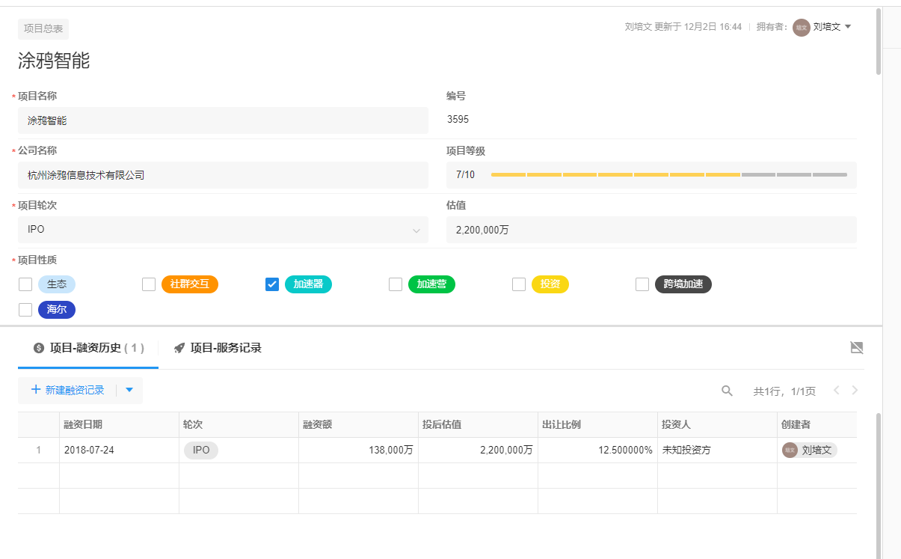
Task: Go to previous page arrow
Action: [837, 390]
